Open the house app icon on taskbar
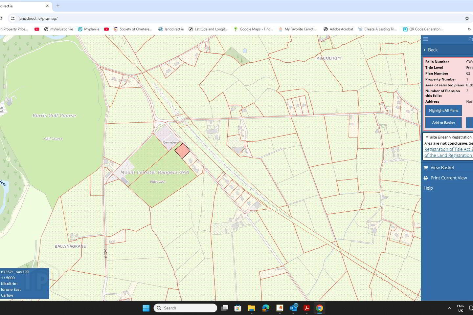473x315 pixels. pos(280,308)
